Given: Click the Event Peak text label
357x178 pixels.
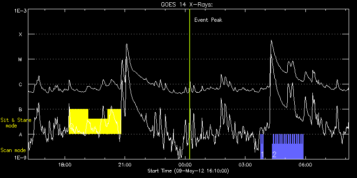Looking at the screenshot, I should [x=208, y=20].
